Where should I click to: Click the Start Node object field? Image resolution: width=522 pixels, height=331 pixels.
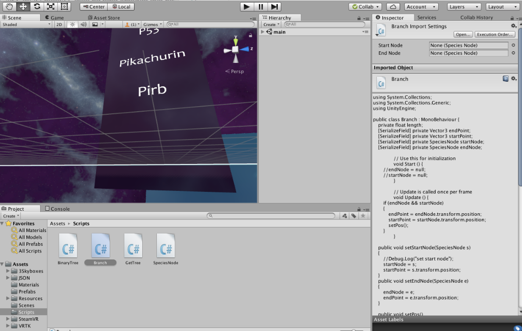pyautogui.click(x=468, y=45)
